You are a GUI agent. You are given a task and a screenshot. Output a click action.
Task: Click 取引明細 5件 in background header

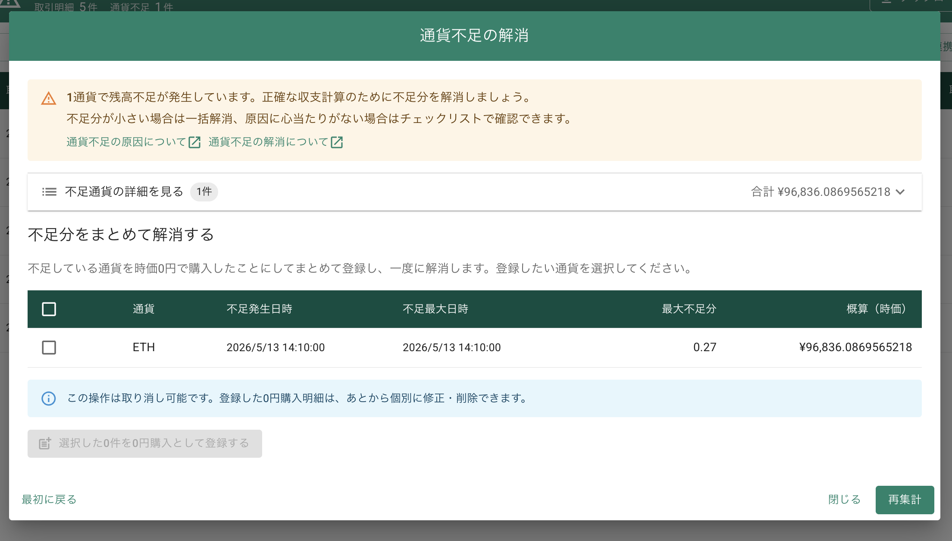66,7
